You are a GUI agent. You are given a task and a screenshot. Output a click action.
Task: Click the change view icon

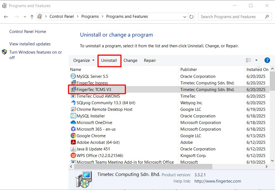pos(249,60)
